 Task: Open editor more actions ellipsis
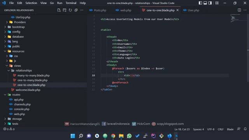[245, 10]
